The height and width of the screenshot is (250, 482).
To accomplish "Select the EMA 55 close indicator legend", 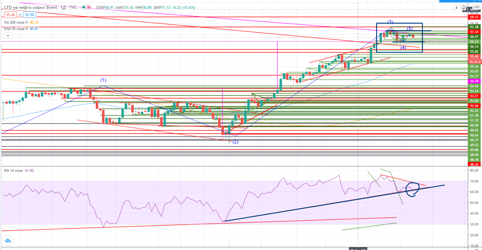I will pyautogui.click(x=16, y=29).
